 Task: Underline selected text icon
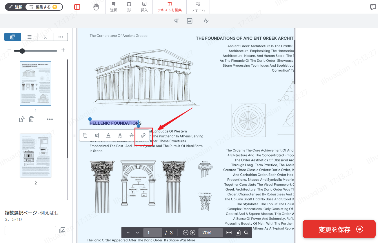108,135
